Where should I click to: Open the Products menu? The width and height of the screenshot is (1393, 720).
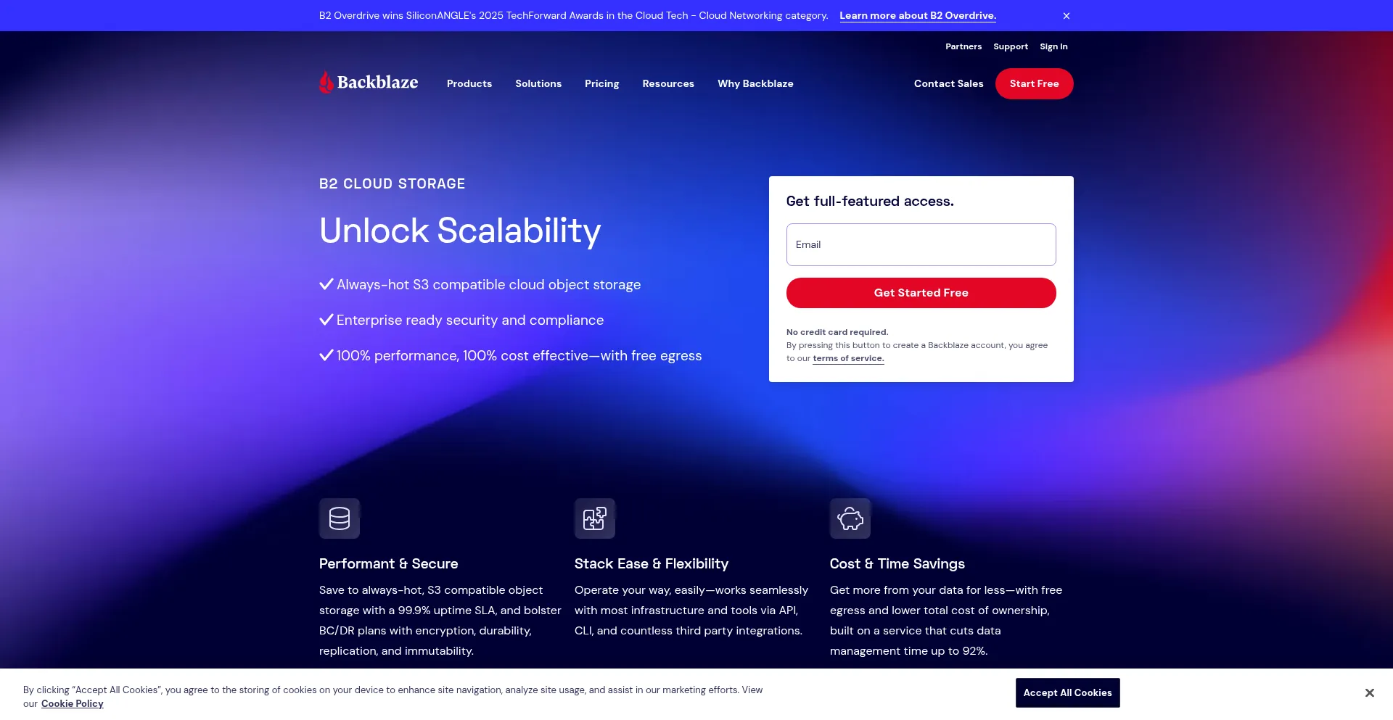469,84
